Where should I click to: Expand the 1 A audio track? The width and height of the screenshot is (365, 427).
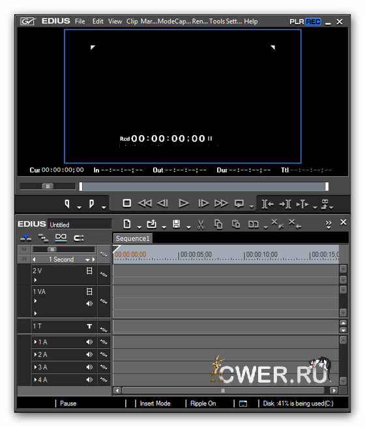click(x=35, y=342)
